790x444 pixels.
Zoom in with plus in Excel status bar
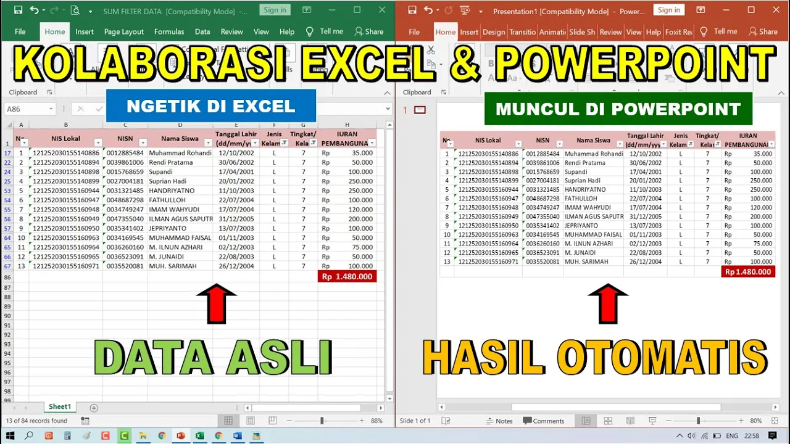click(362, 421)
